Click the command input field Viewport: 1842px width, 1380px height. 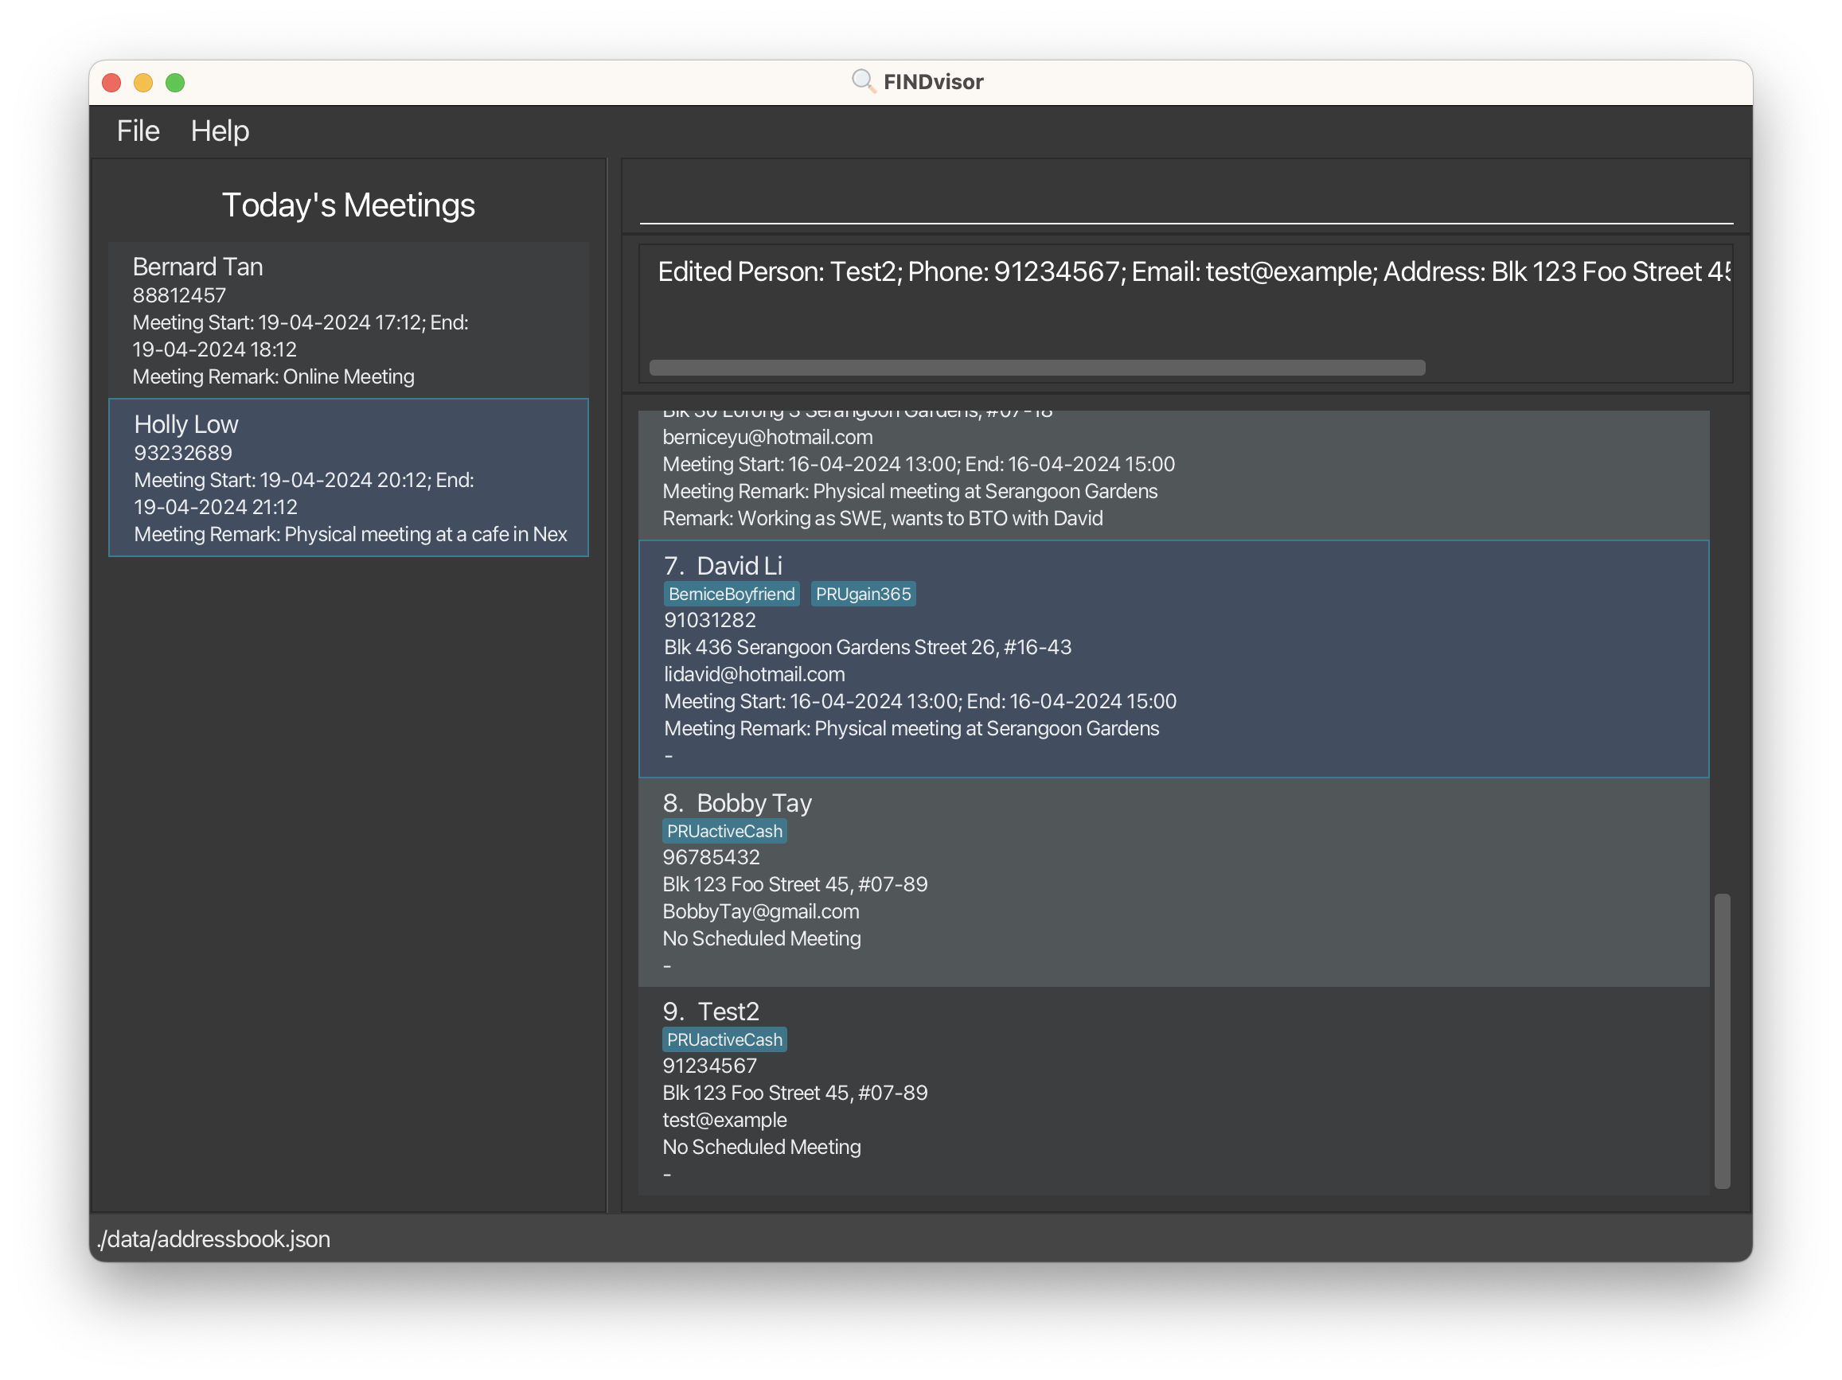tap(1185, 201)
